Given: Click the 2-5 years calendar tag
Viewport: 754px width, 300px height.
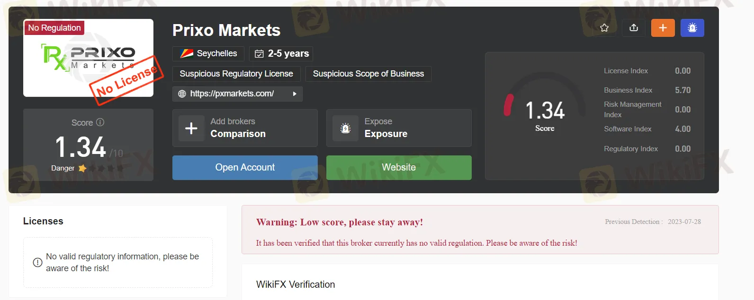Looking at the screenshot, I should pos(281,53).
